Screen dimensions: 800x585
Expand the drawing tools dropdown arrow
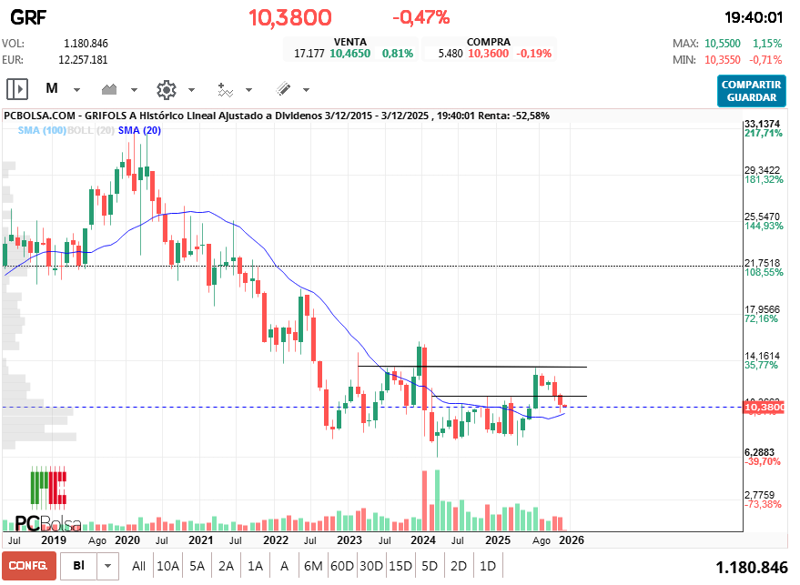(x=307, y=90)
